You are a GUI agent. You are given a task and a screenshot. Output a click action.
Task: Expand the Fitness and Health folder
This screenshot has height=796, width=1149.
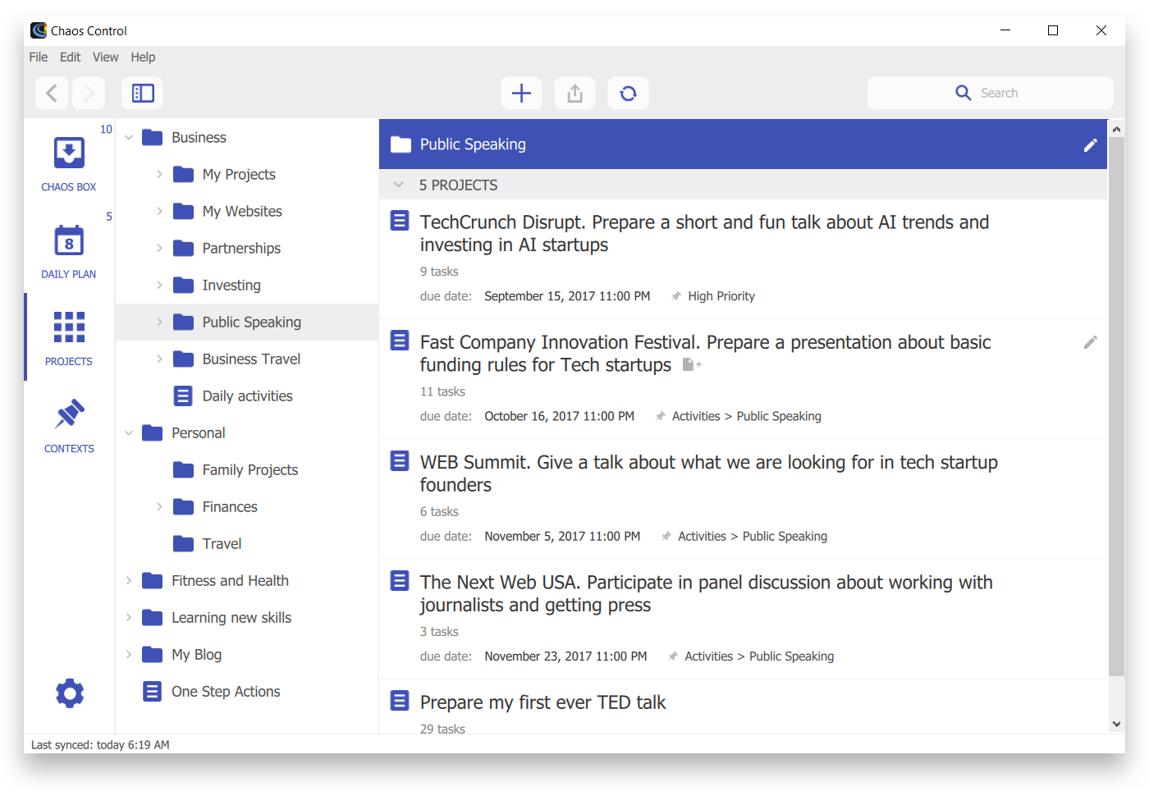point(129,581)
